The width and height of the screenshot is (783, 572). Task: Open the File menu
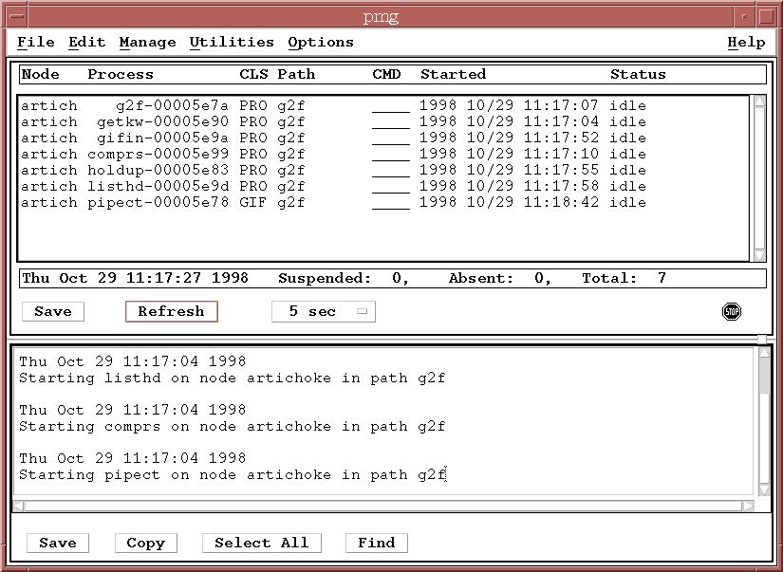[36, 42]
